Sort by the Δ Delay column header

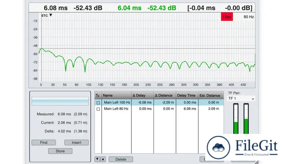(x=143, y=95)
